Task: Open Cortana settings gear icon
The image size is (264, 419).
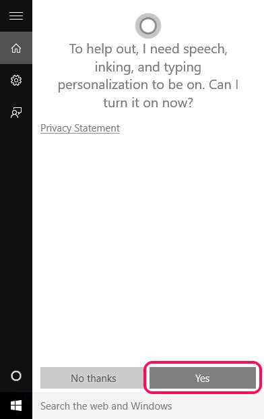Action: [16, 80]
